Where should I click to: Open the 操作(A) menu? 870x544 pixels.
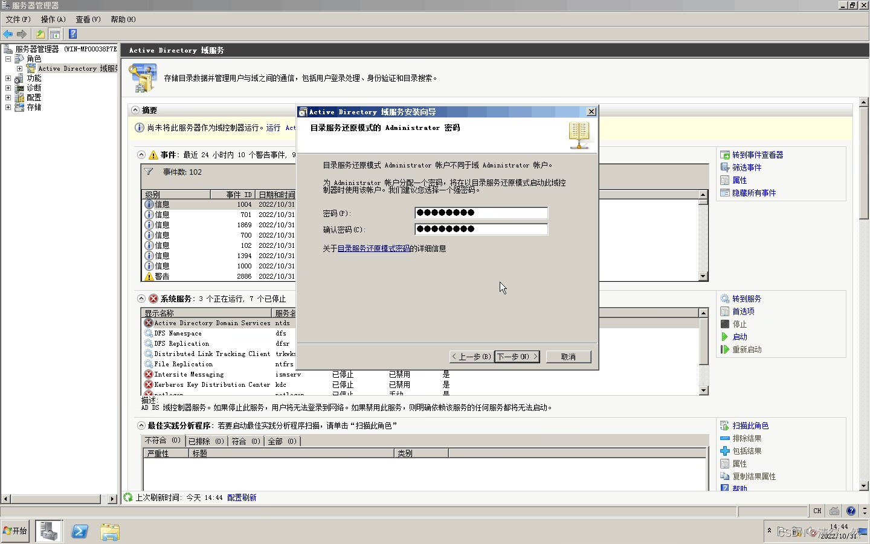(53, 19)
